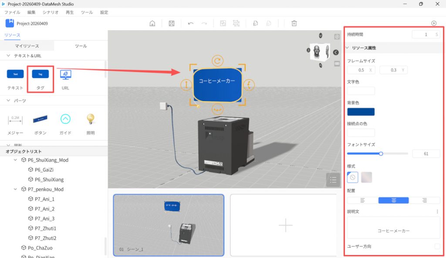The height and width of the screenshot is (258, 446).
Task: Select the シーン_1 scene thumbnail
Action: pyautogui.click(x=169, y=225)
